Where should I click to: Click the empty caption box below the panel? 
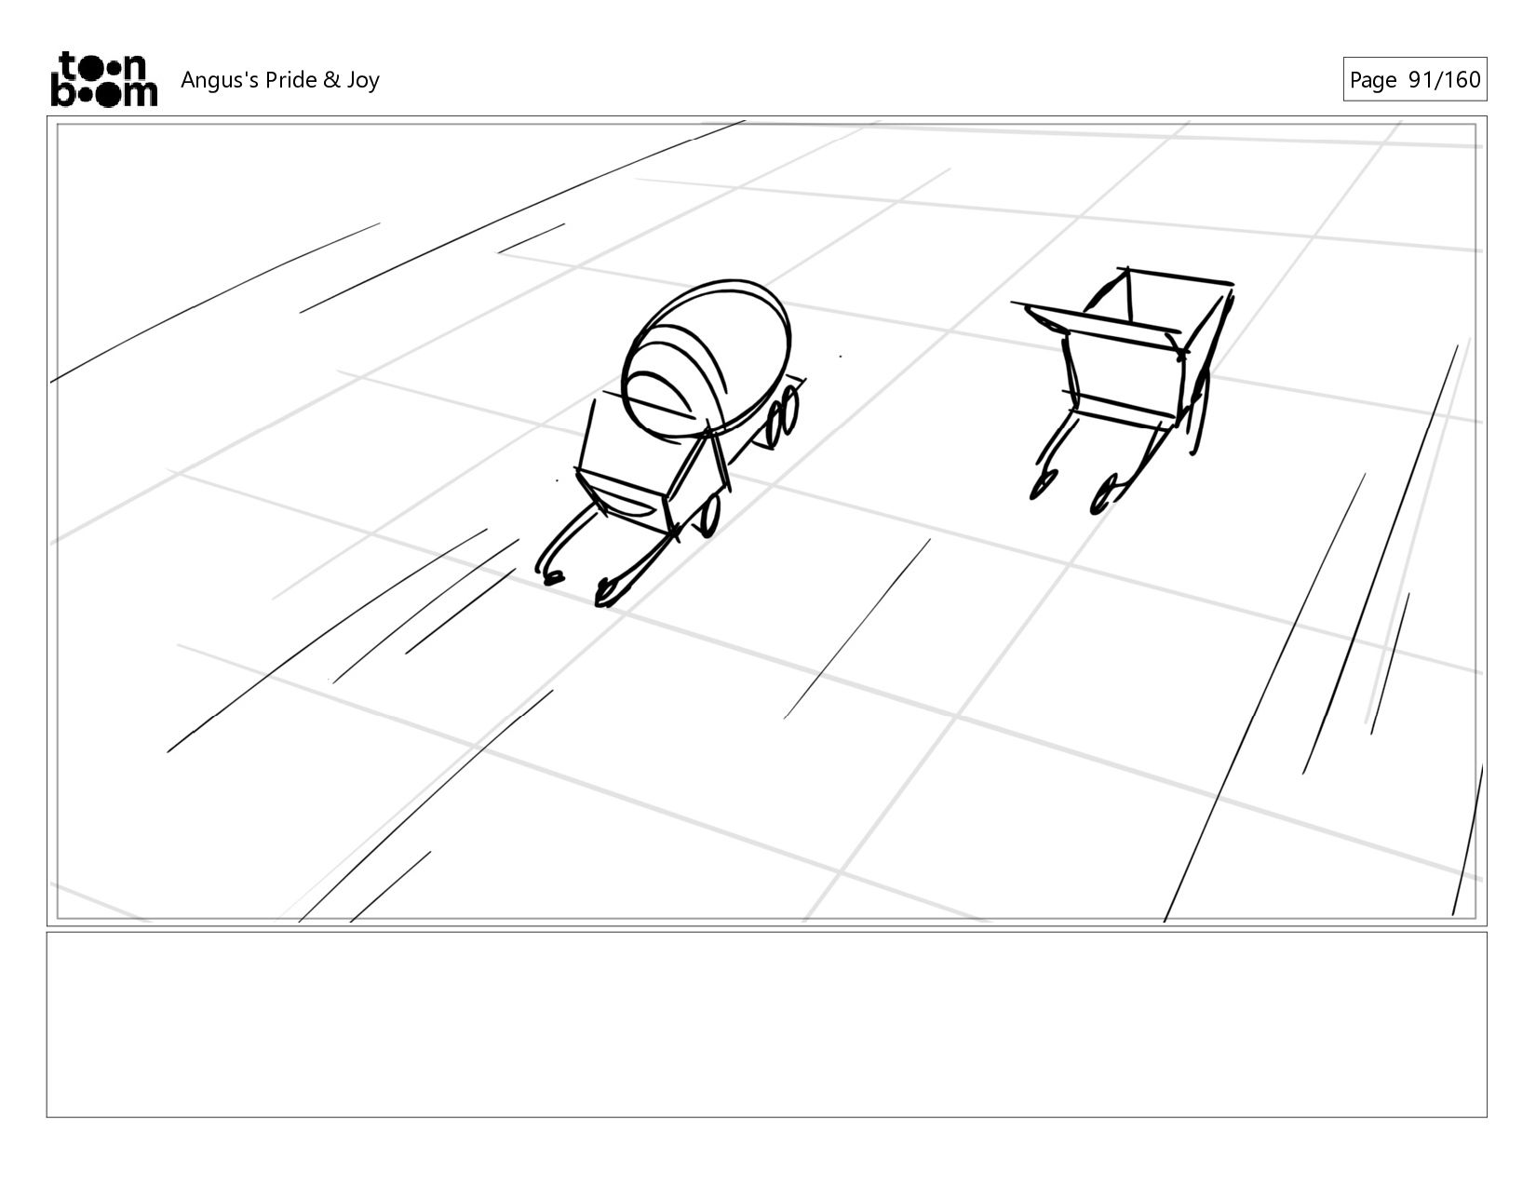pyautogui.click(x=766, y=1024)
